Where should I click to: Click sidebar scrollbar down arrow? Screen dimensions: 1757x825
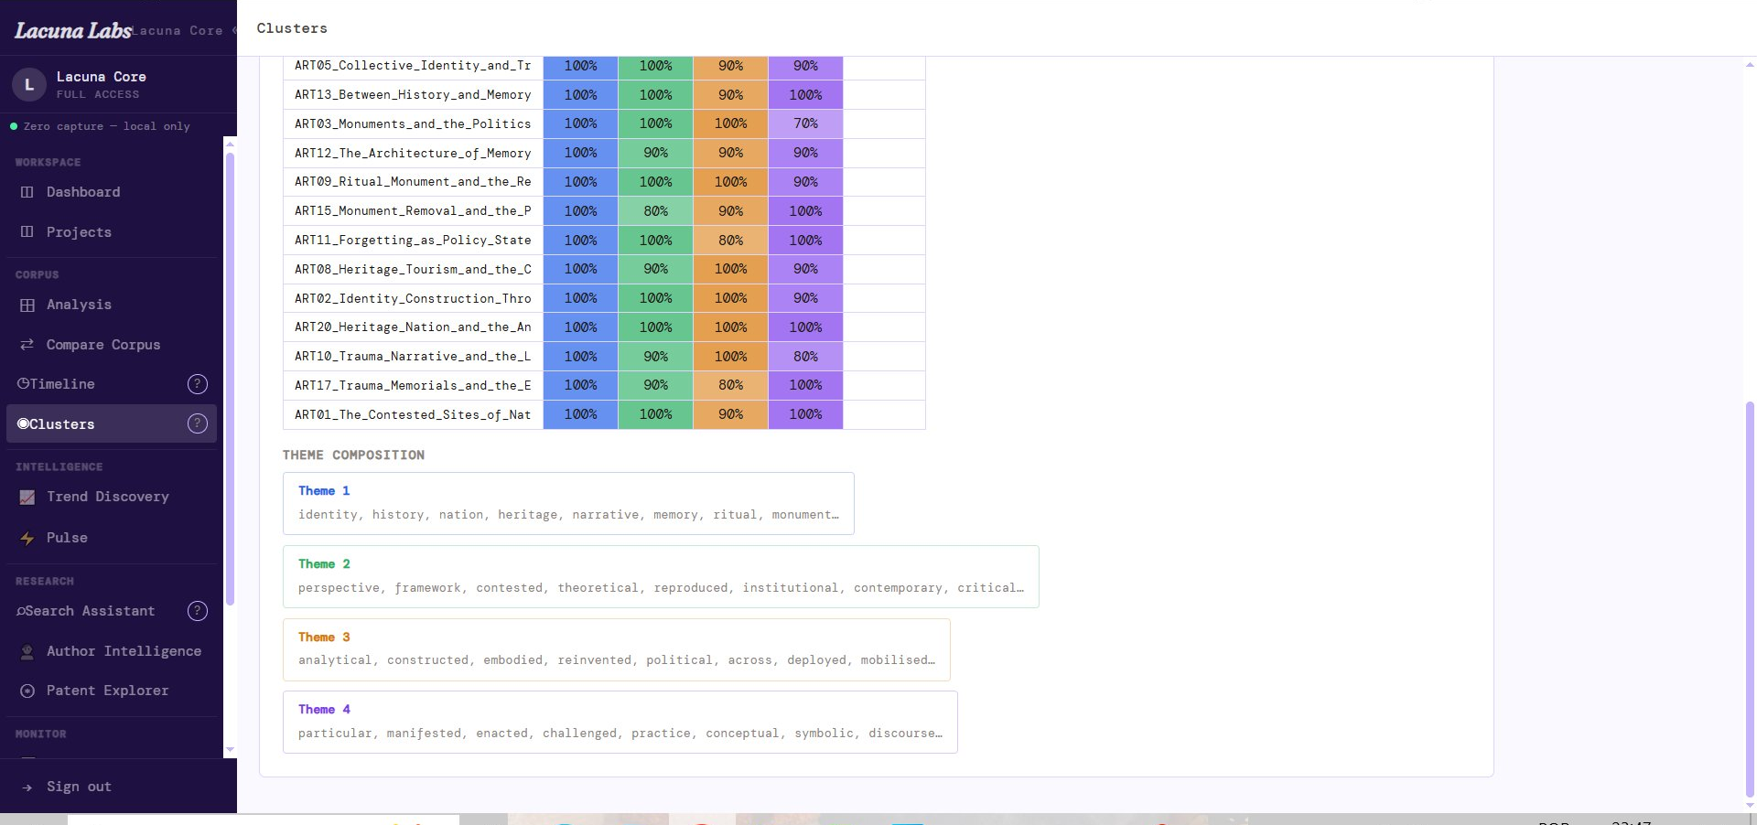coord(230,750)
